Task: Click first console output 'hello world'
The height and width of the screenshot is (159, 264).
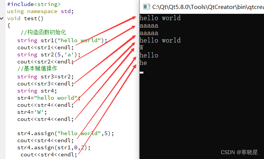Action: (160, 18)
